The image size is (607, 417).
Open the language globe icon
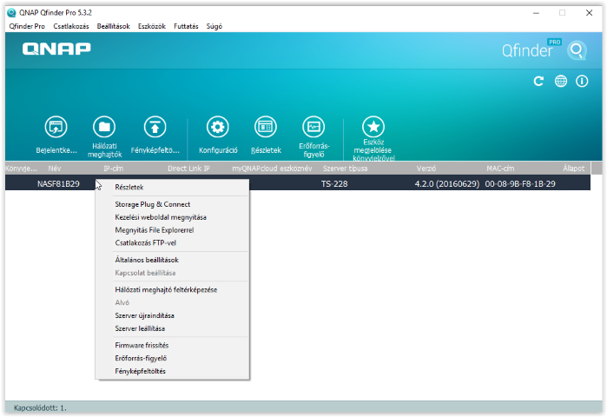561,81
